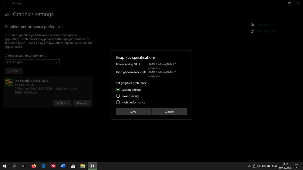
Task: Open the red app icon beside Edge
Action: [53, 166]
